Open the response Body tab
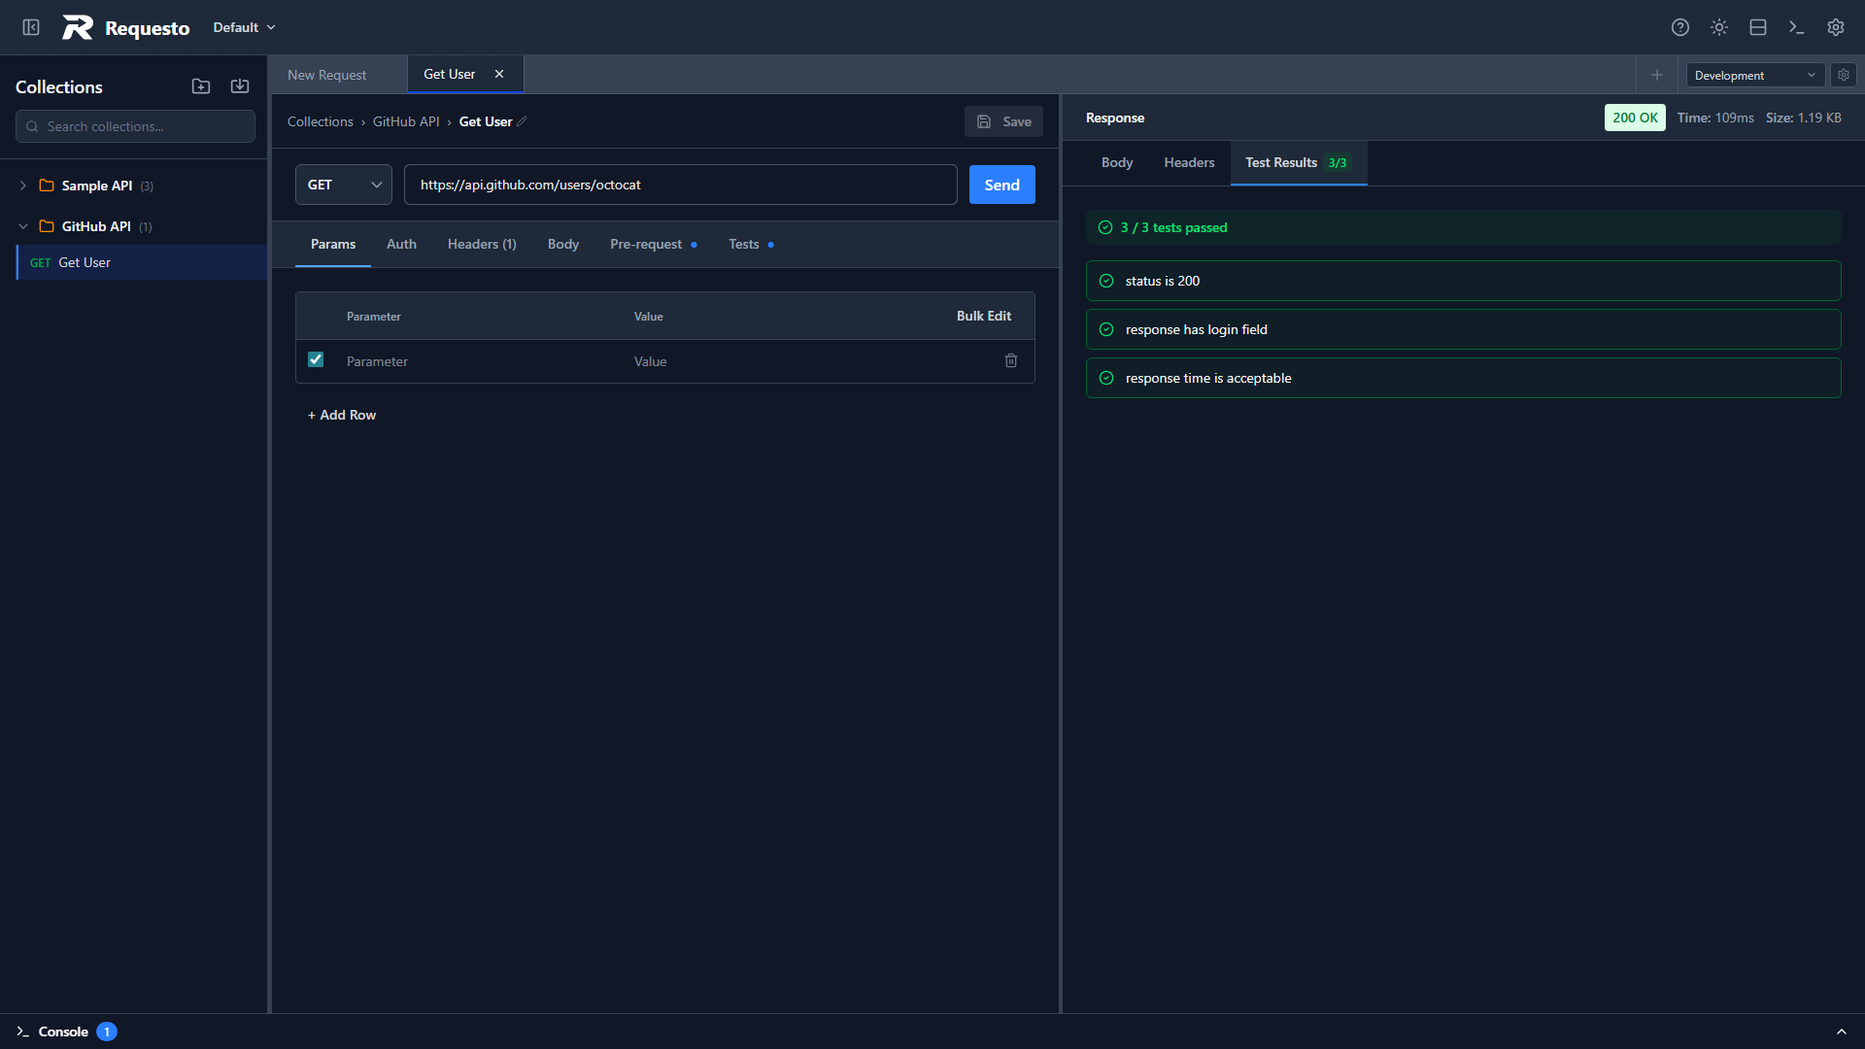The width and height of the screenshot is (1865, 1049). [1117, 162]
